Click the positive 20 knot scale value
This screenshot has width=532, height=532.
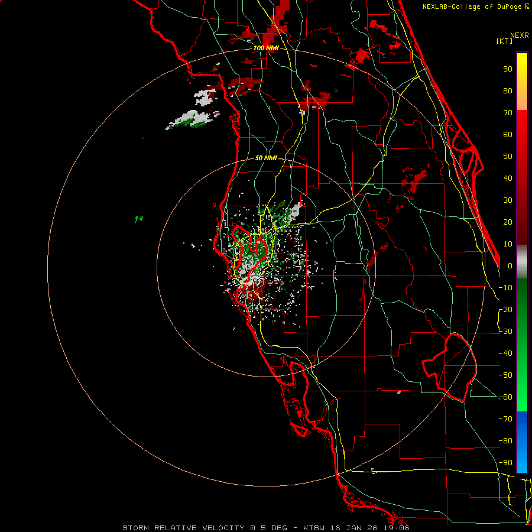click(x=508, y=222)
